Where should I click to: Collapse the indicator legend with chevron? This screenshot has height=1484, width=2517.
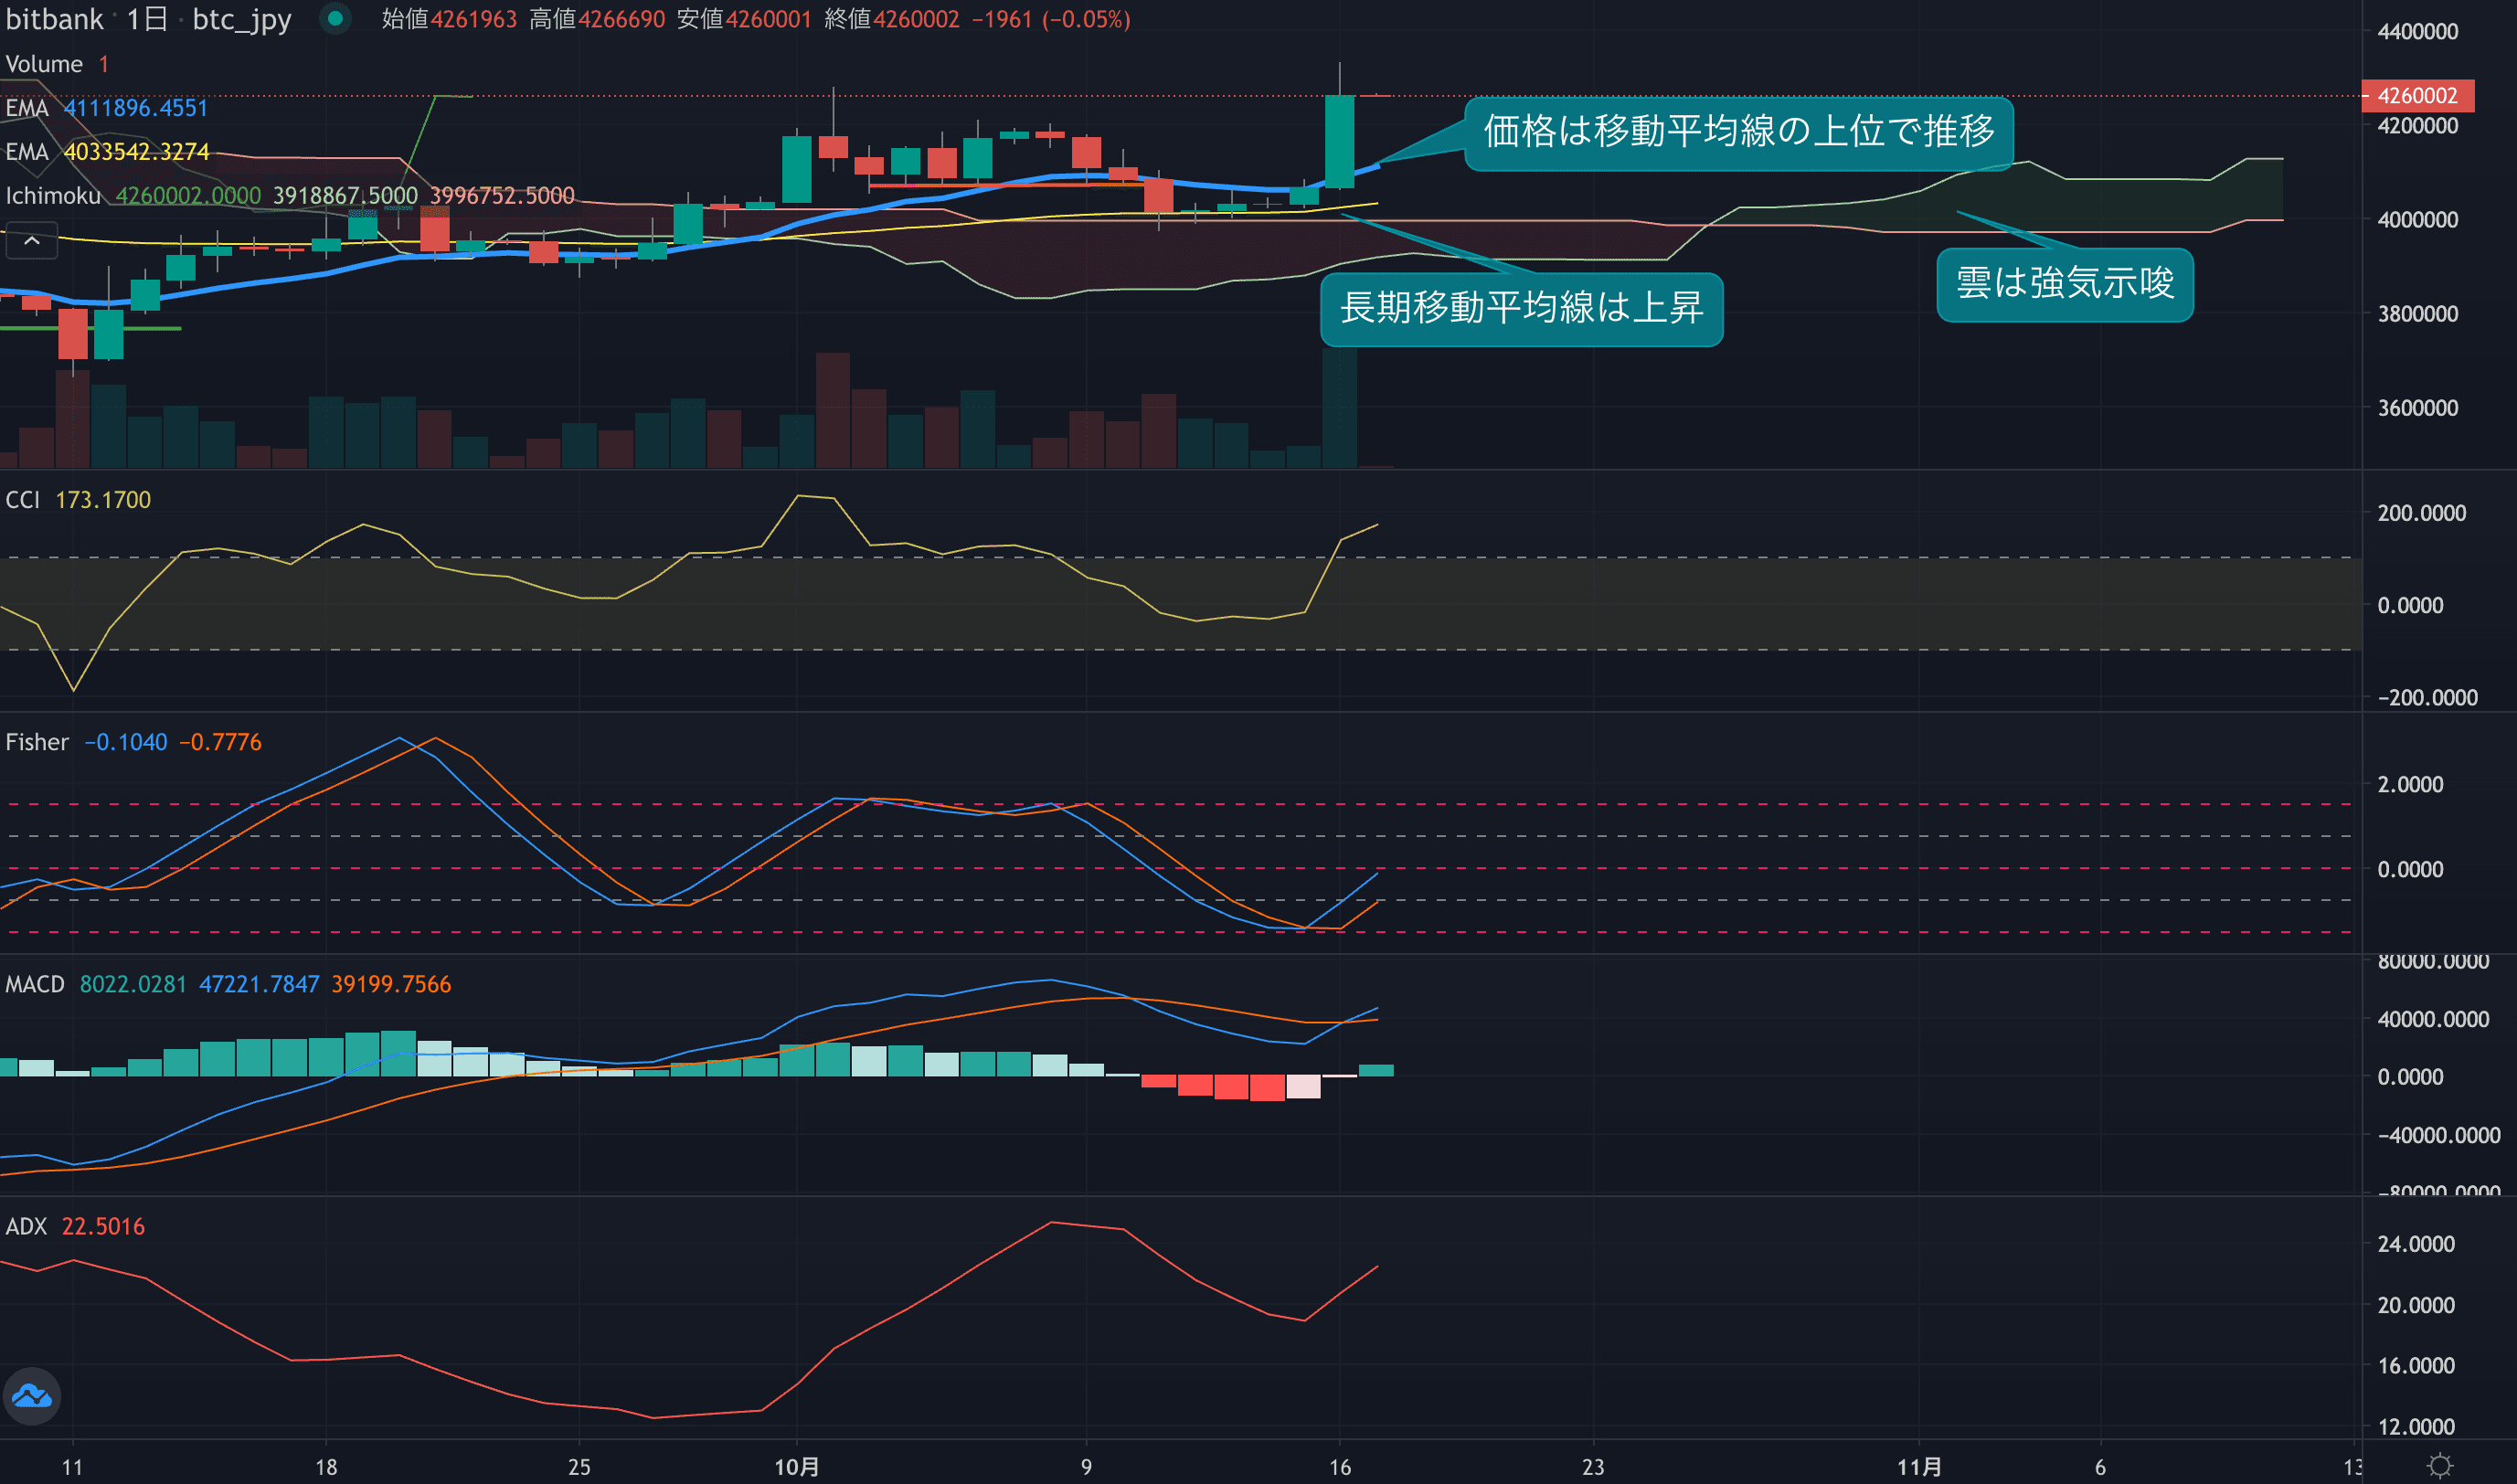click(32, 241)
